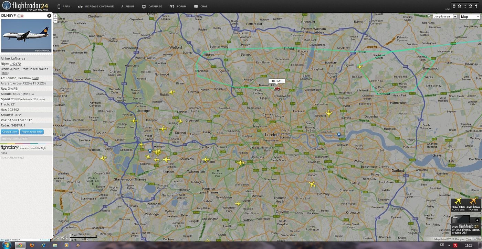Open the Map type dropdown
Screen dimensions: 482x249
pyautogui.click(x=469, y=16)
